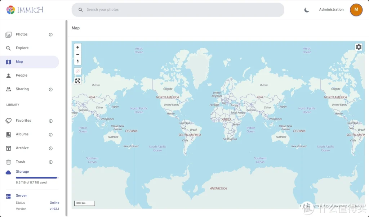Open map settings gear
Image resolution: width=369 pixels, height=217 pixels.
359,47
